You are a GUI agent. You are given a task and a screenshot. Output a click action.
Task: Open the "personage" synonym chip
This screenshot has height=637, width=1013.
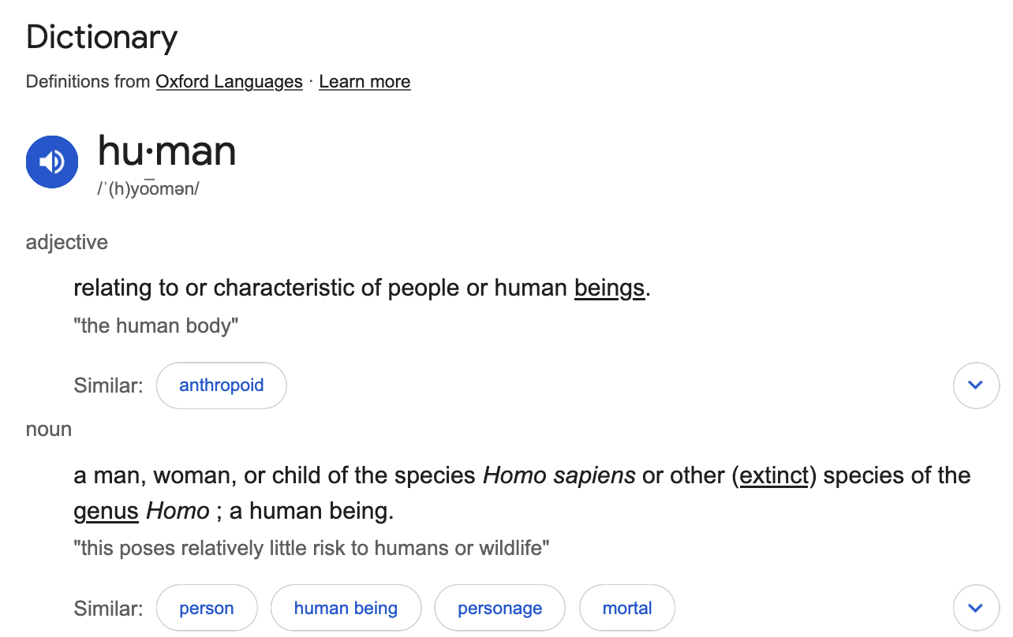click(500, 608)
